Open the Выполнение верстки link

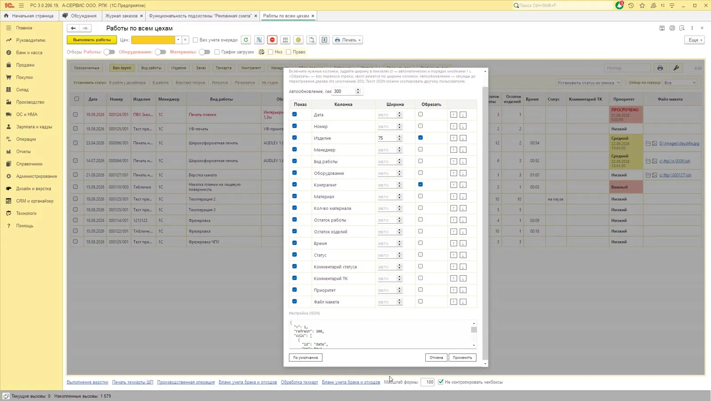point(88,382)
